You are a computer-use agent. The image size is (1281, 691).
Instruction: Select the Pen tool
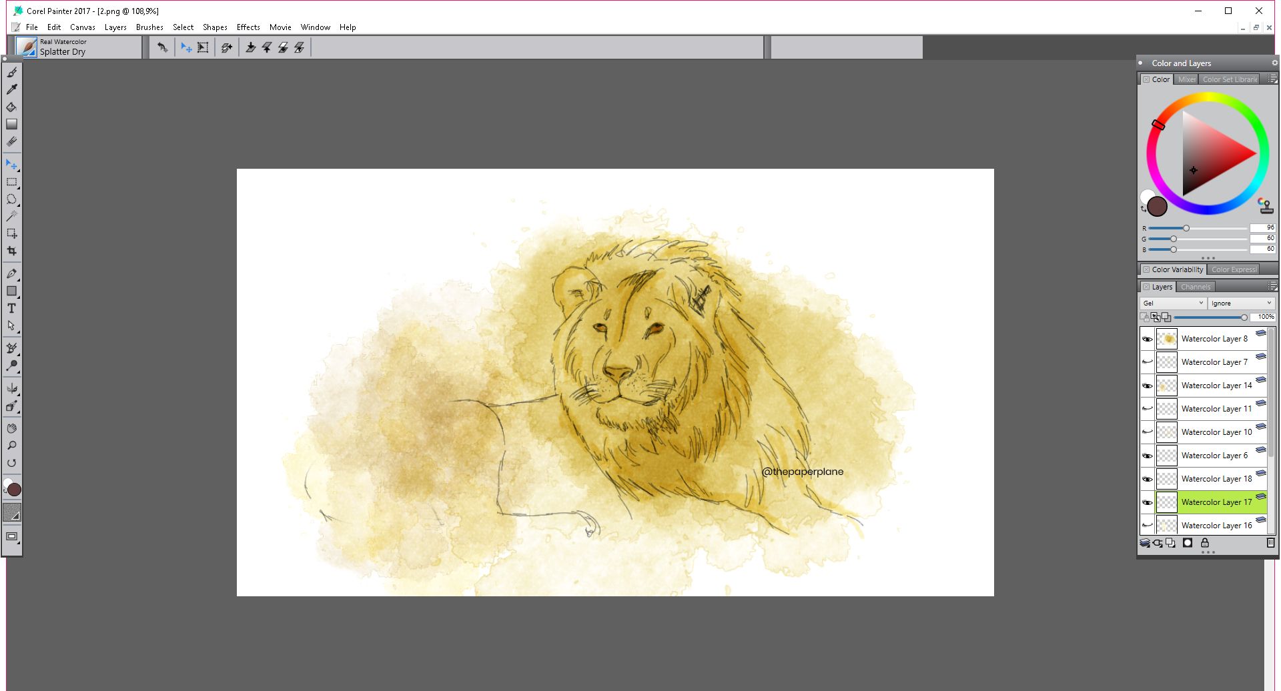11,273
